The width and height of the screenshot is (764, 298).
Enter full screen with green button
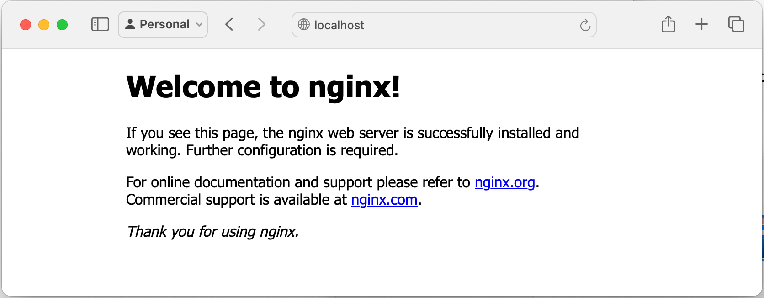click(62, 25)
